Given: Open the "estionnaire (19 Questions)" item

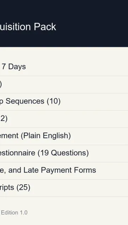Looking at the screenshot, I should pos(64,154).
